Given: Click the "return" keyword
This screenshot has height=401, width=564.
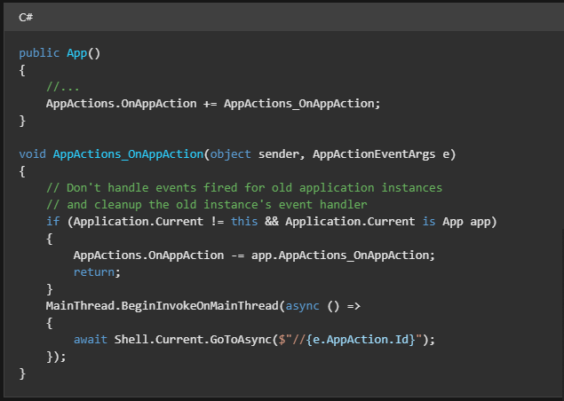Looking at the screenshot, I should tap(94, 271).
